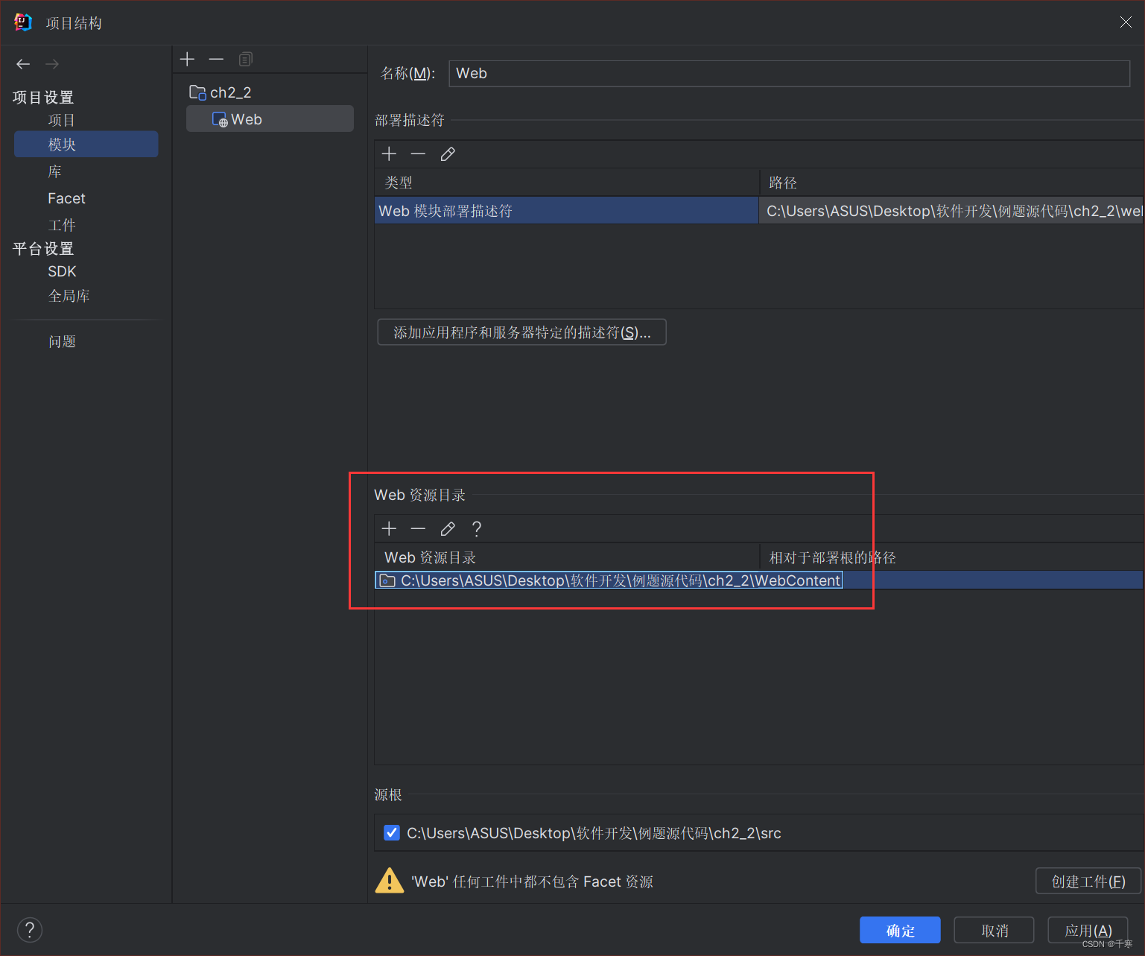Select the ch2_2 module in tree

pyautogui.click(x=230, y=92)
